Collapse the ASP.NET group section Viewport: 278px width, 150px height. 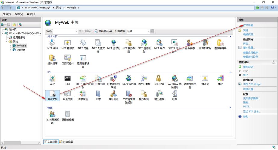point(230,37)
